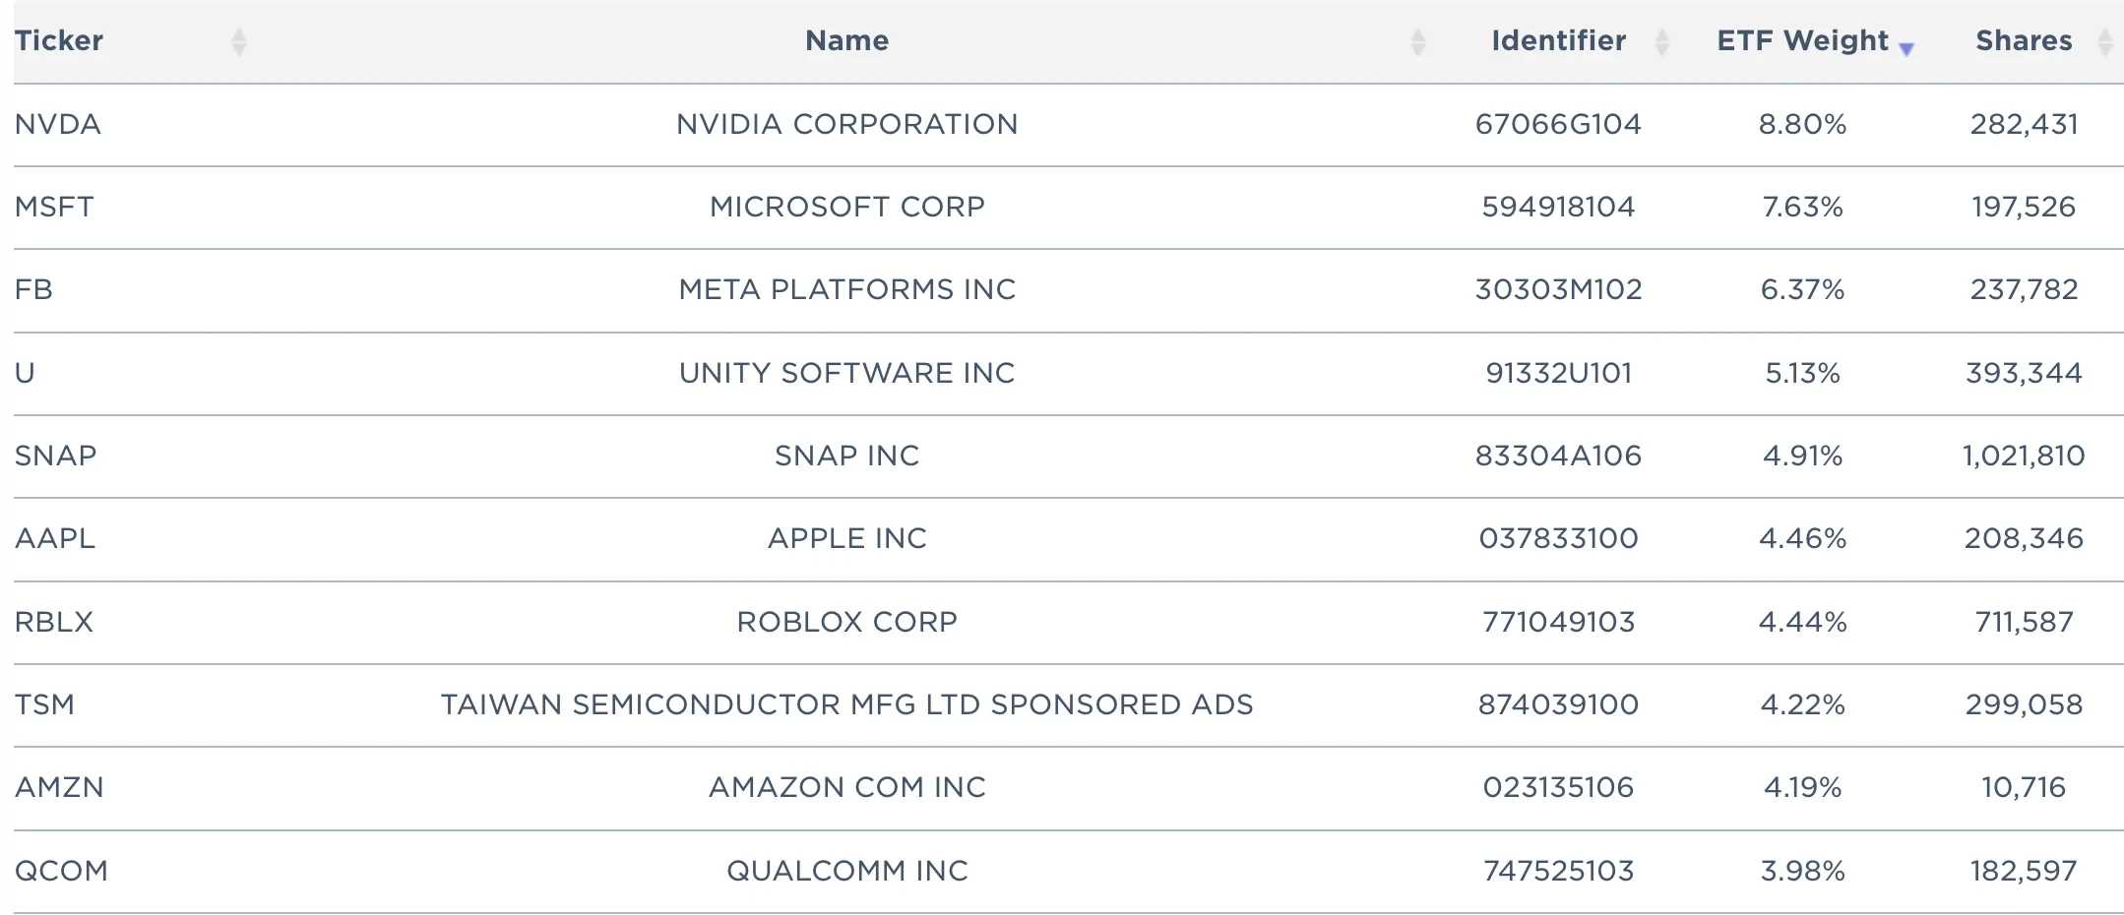Click the UNITY SOFTWARE INC name

(846, 373)
